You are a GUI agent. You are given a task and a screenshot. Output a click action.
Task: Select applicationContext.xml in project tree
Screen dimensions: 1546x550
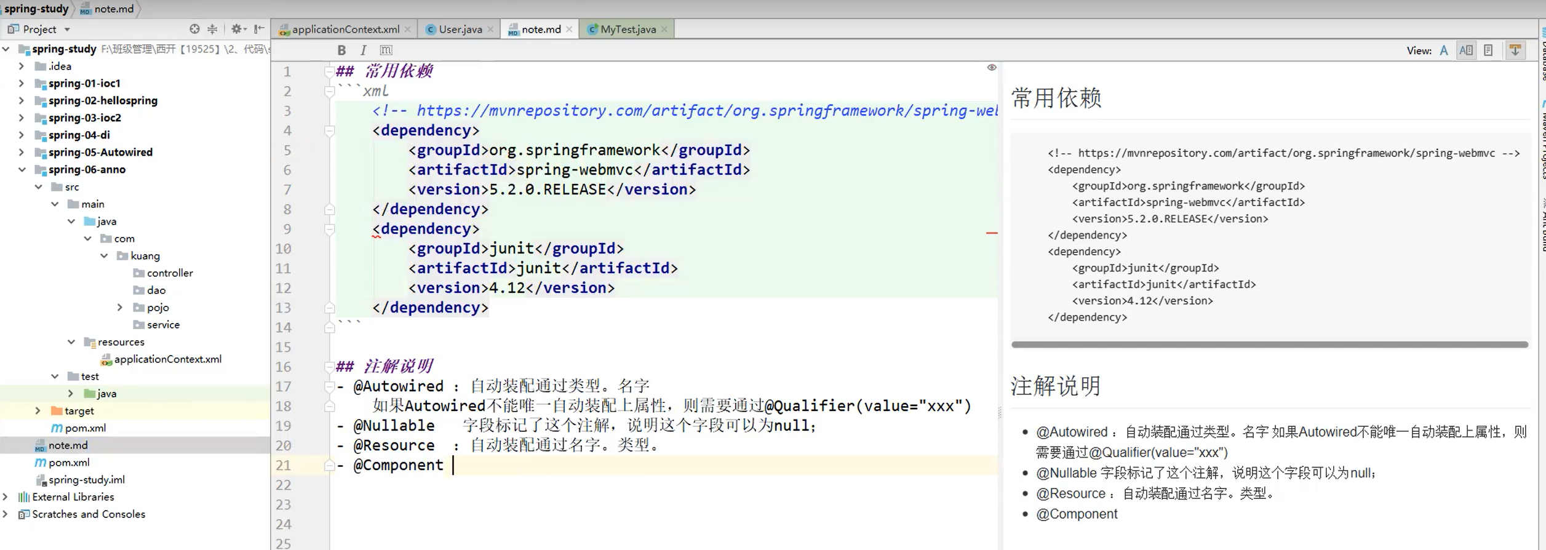point(161,359)
